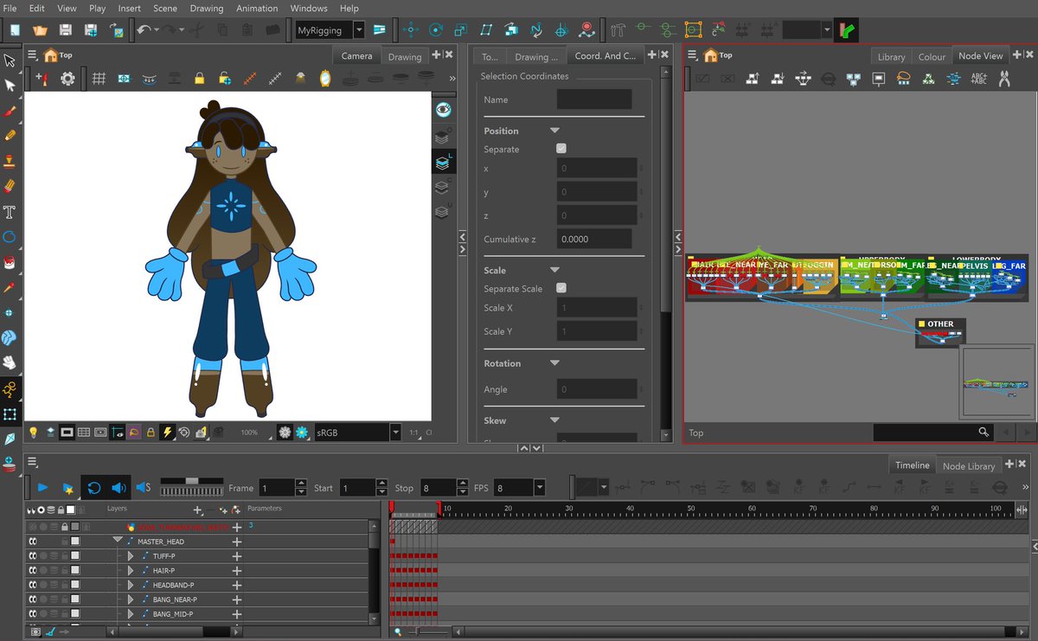The image size is (1038, 641).
Task: Click the light bulb icon under Camera view
Action: point(34,432)
